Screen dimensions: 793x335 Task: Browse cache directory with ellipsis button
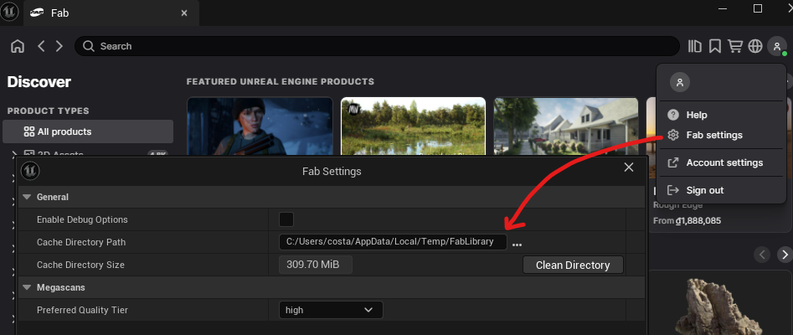tap(518, 243)
